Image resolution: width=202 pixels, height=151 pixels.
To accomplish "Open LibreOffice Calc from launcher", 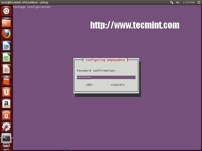I will pyautogui.click(x=6, y=57).
